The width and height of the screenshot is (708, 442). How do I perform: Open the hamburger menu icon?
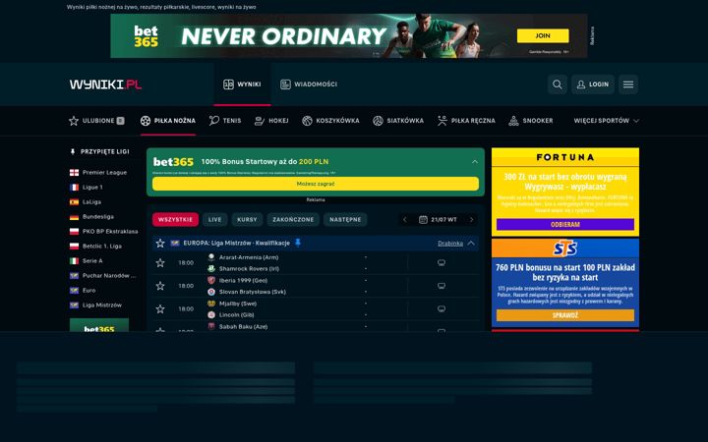tap(628, 84)
